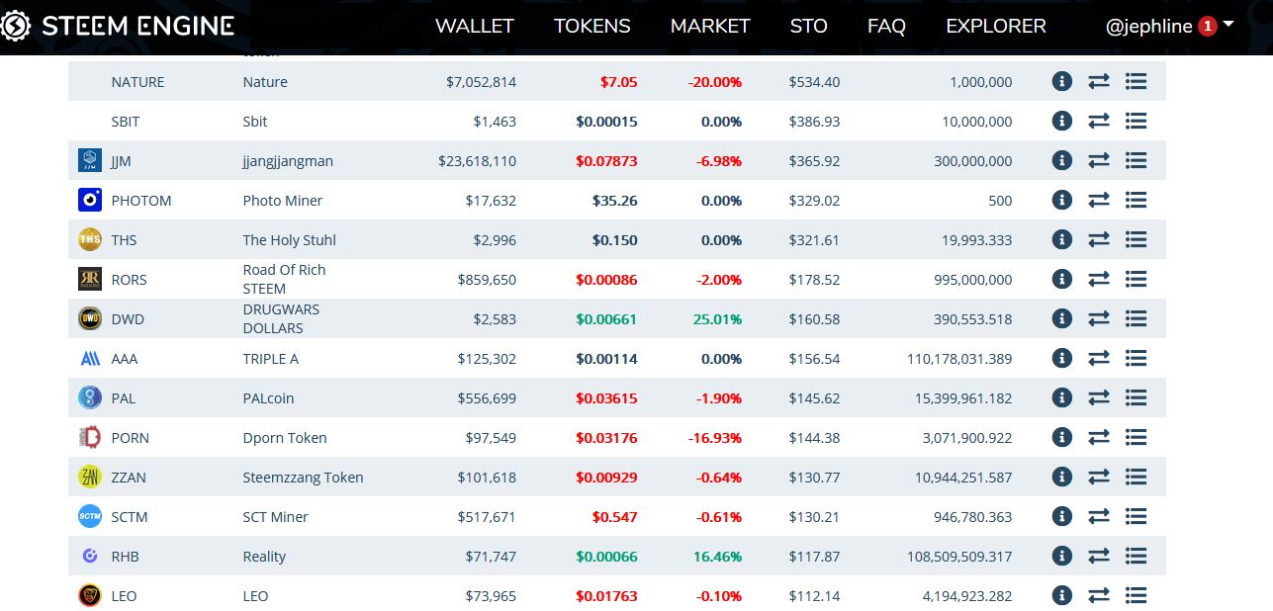Click SCTM price $0.547
Image resolution: width=1273 pixels, height=611 pixels.
click(x=614, y=517)
